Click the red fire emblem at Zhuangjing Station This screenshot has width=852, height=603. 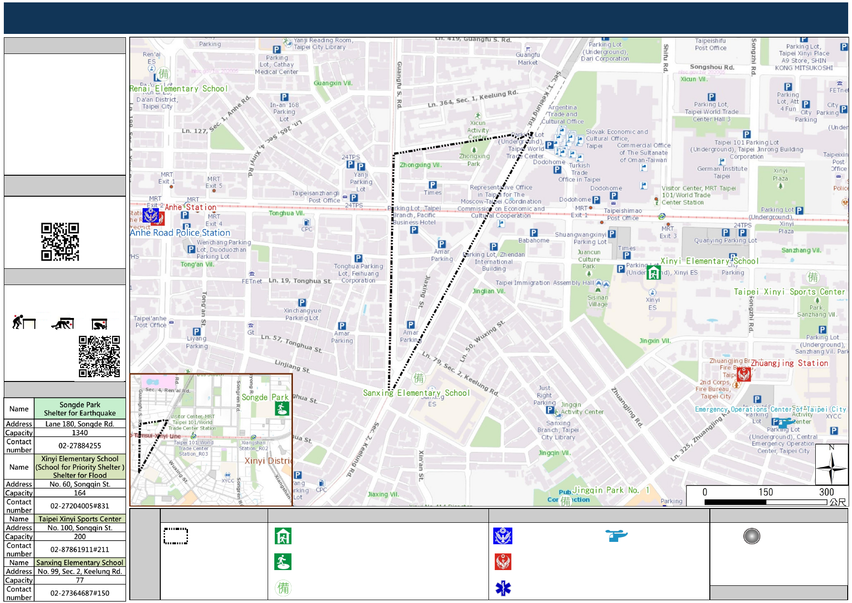point(744,374)
